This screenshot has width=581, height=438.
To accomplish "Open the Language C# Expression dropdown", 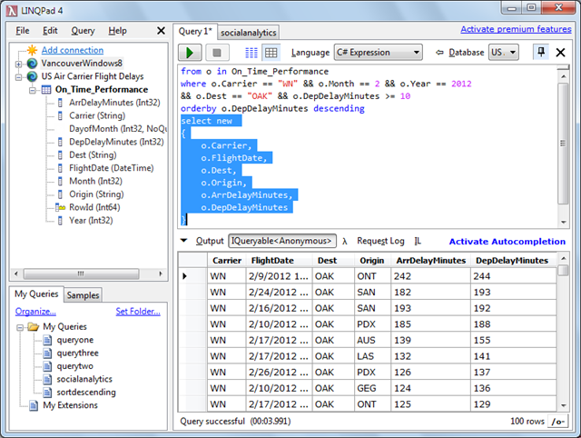I will (379, 53).
